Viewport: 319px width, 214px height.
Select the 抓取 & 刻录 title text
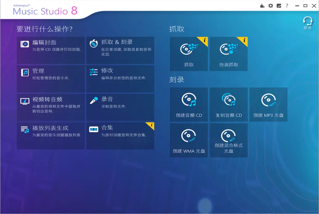pos(117,42)
